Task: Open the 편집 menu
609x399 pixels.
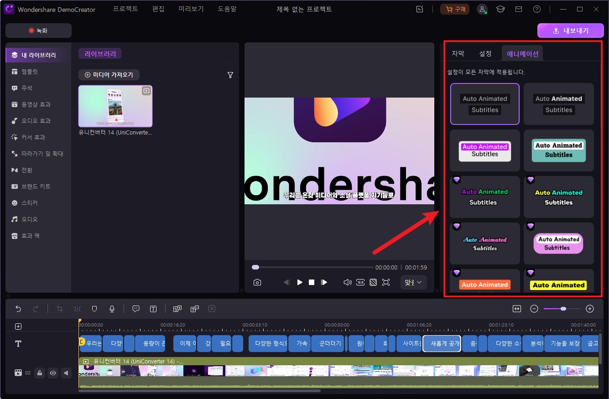Action: point(158,9)
